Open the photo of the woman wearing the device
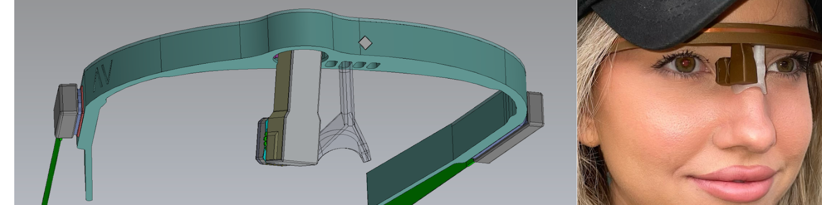The height and width of the screenshot is (205, 822). 700,102
